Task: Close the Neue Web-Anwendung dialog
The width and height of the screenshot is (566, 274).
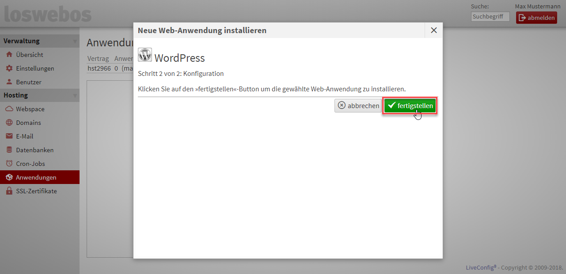Action: [x=433, y=30]
